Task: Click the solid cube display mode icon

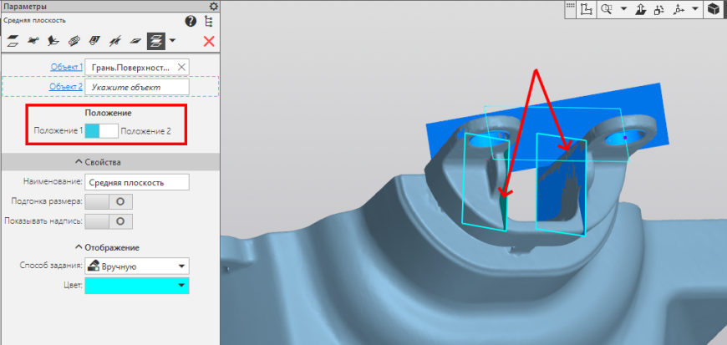Action: point(713,9)
